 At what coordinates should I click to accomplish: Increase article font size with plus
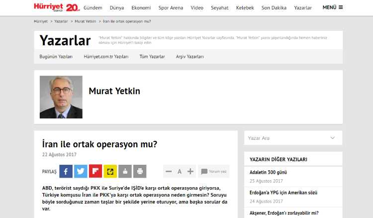[x=190, y=171]
